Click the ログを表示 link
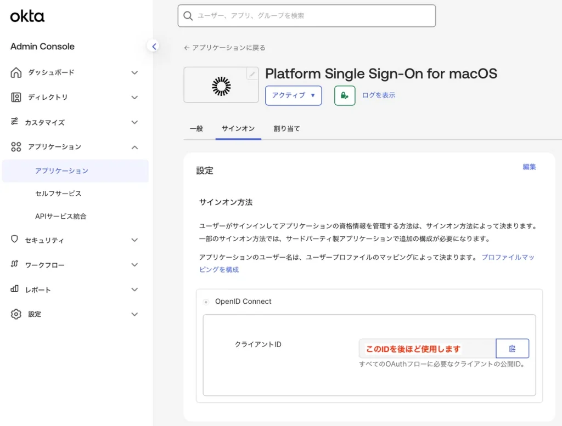The width and height of the screenshot is (562, 426). (x=378, y=95)
